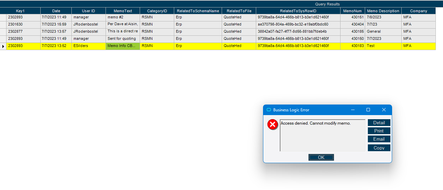Click MemoNum cell 430151
The image size is (443, 190).
coord(352,17)
